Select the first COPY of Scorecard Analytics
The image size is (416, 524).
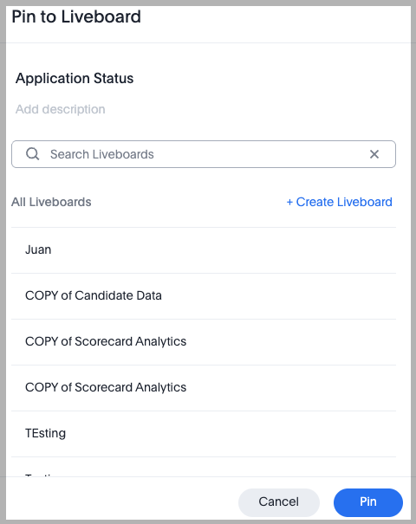tap(204, 341)
